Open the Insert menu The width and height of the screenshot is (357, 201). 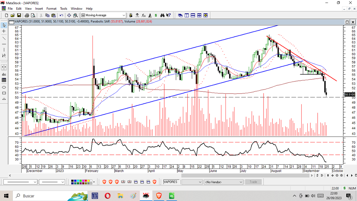pos(39,9)
